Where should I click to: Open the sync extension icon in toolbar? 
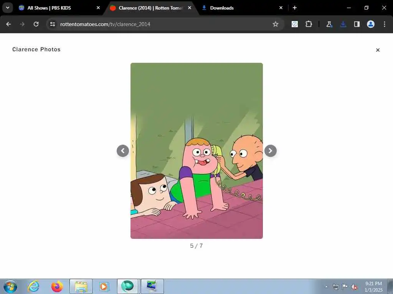[295, 24]
